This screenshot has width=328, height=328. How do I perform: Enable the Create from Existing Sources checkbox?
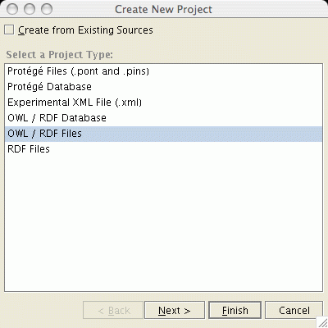[9, 30]
